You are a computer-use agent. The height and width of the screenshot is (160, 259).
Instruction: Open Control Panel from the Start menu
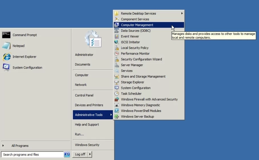84,96
